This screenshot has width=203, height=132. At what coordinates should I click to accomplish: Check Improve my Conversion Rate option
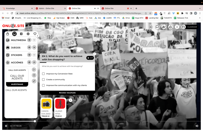[x=43, y=74]
